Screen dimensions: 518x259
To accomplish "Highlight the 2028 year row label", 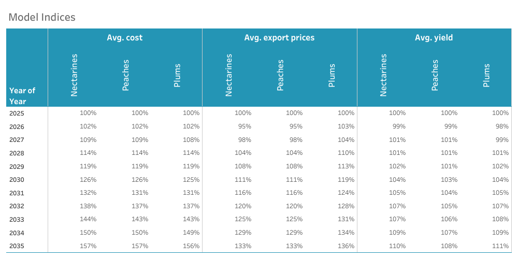I will click(17, 153).
